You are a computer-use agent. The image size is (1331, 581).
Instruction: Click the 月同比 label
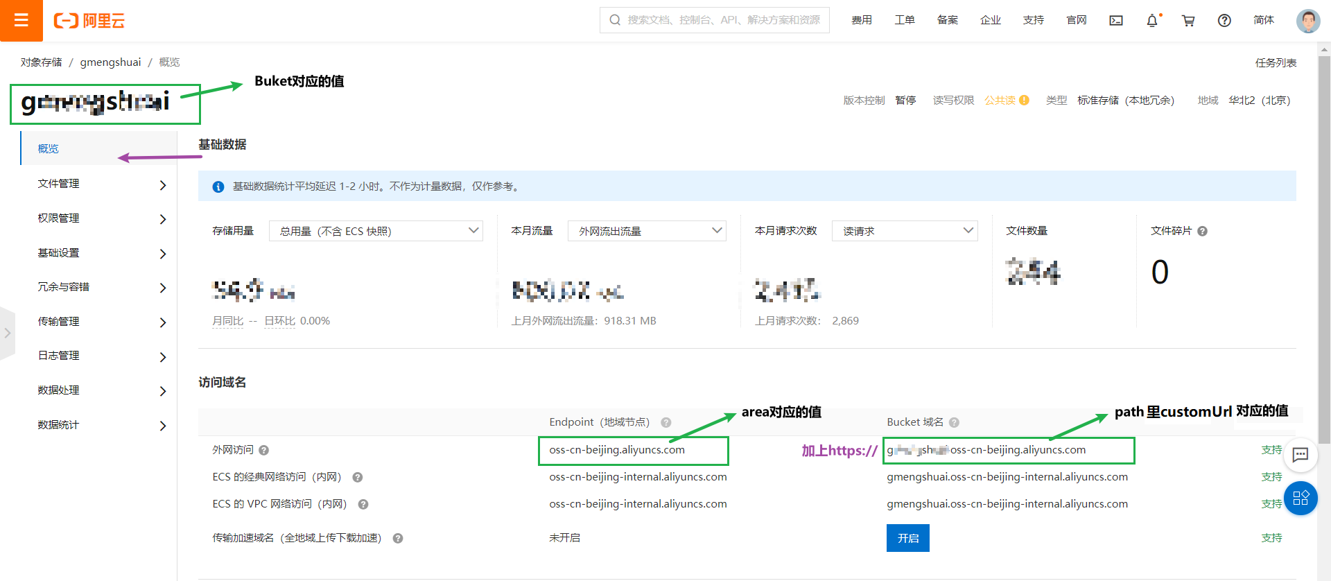(228, 321)
